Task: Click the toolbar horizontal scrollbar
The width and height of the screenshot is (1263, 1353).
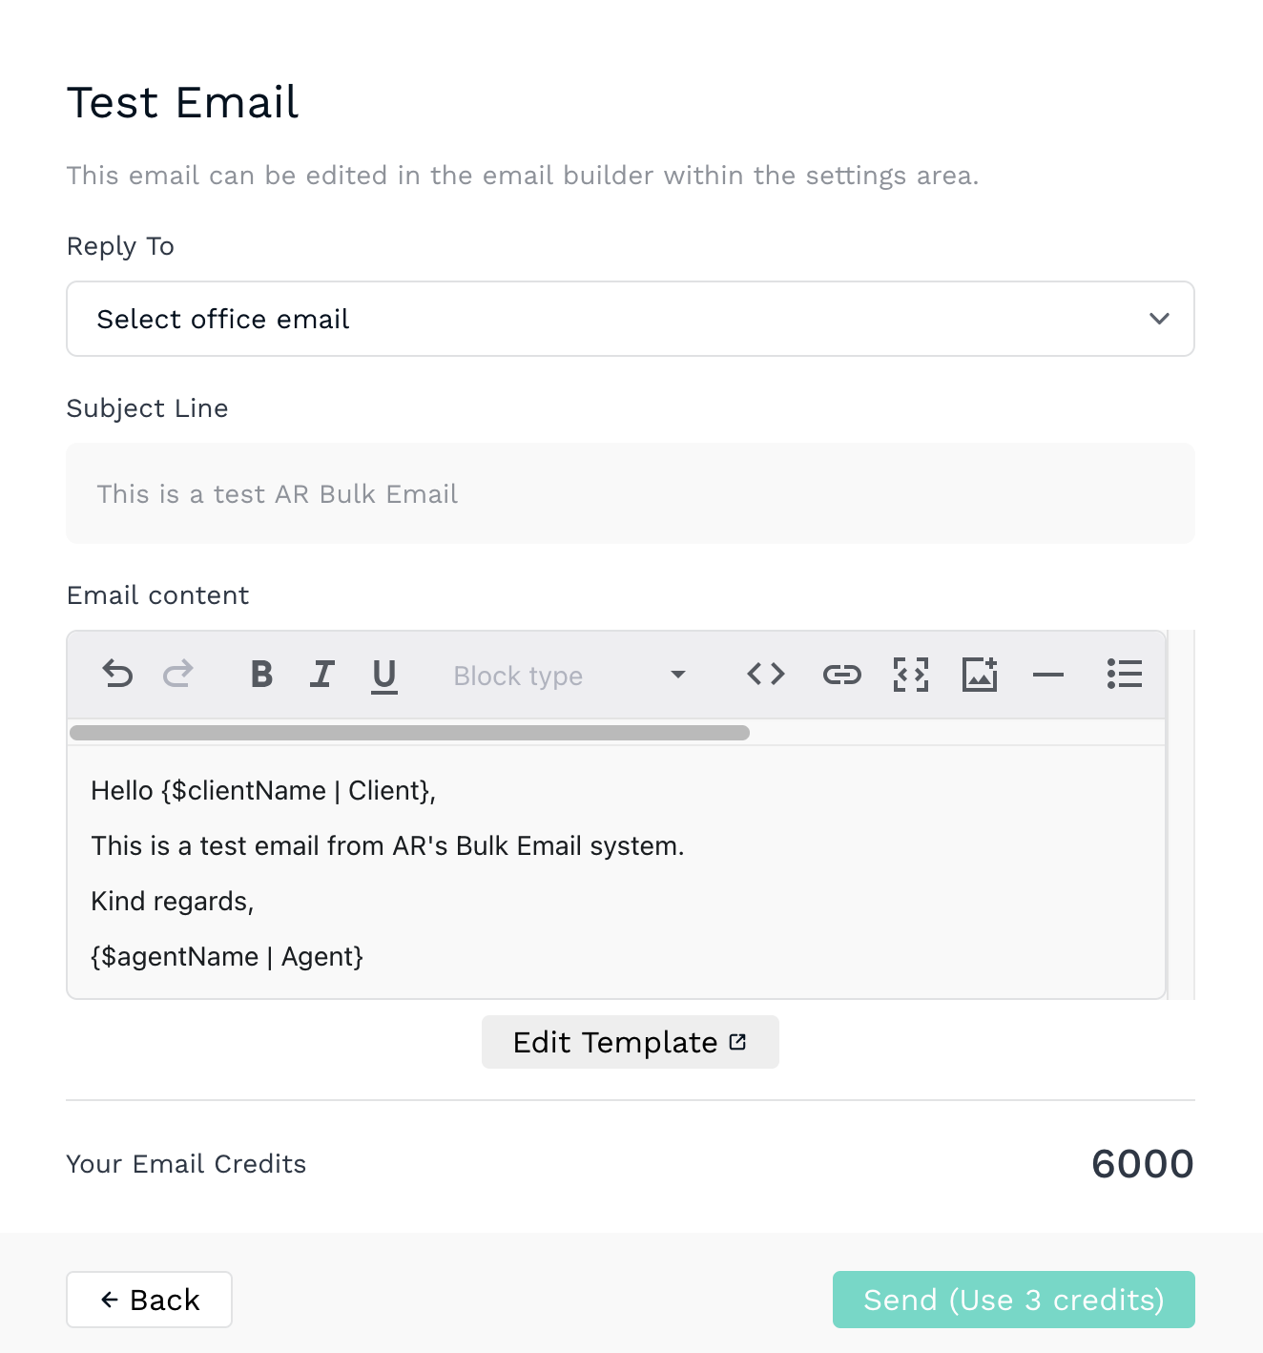Action: point(409,733)
